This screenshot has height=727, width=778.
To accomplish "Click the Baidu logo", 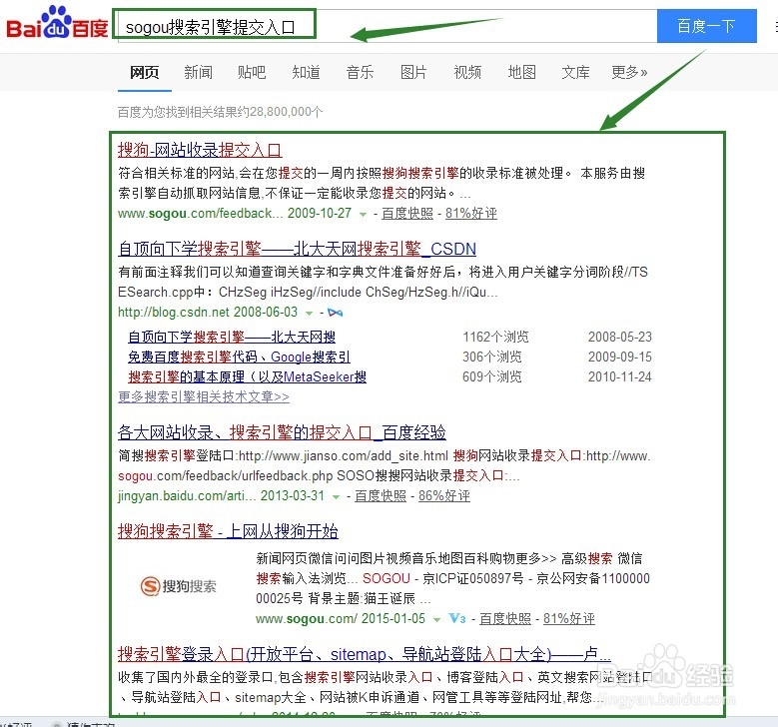I will (x=57, y=23).
